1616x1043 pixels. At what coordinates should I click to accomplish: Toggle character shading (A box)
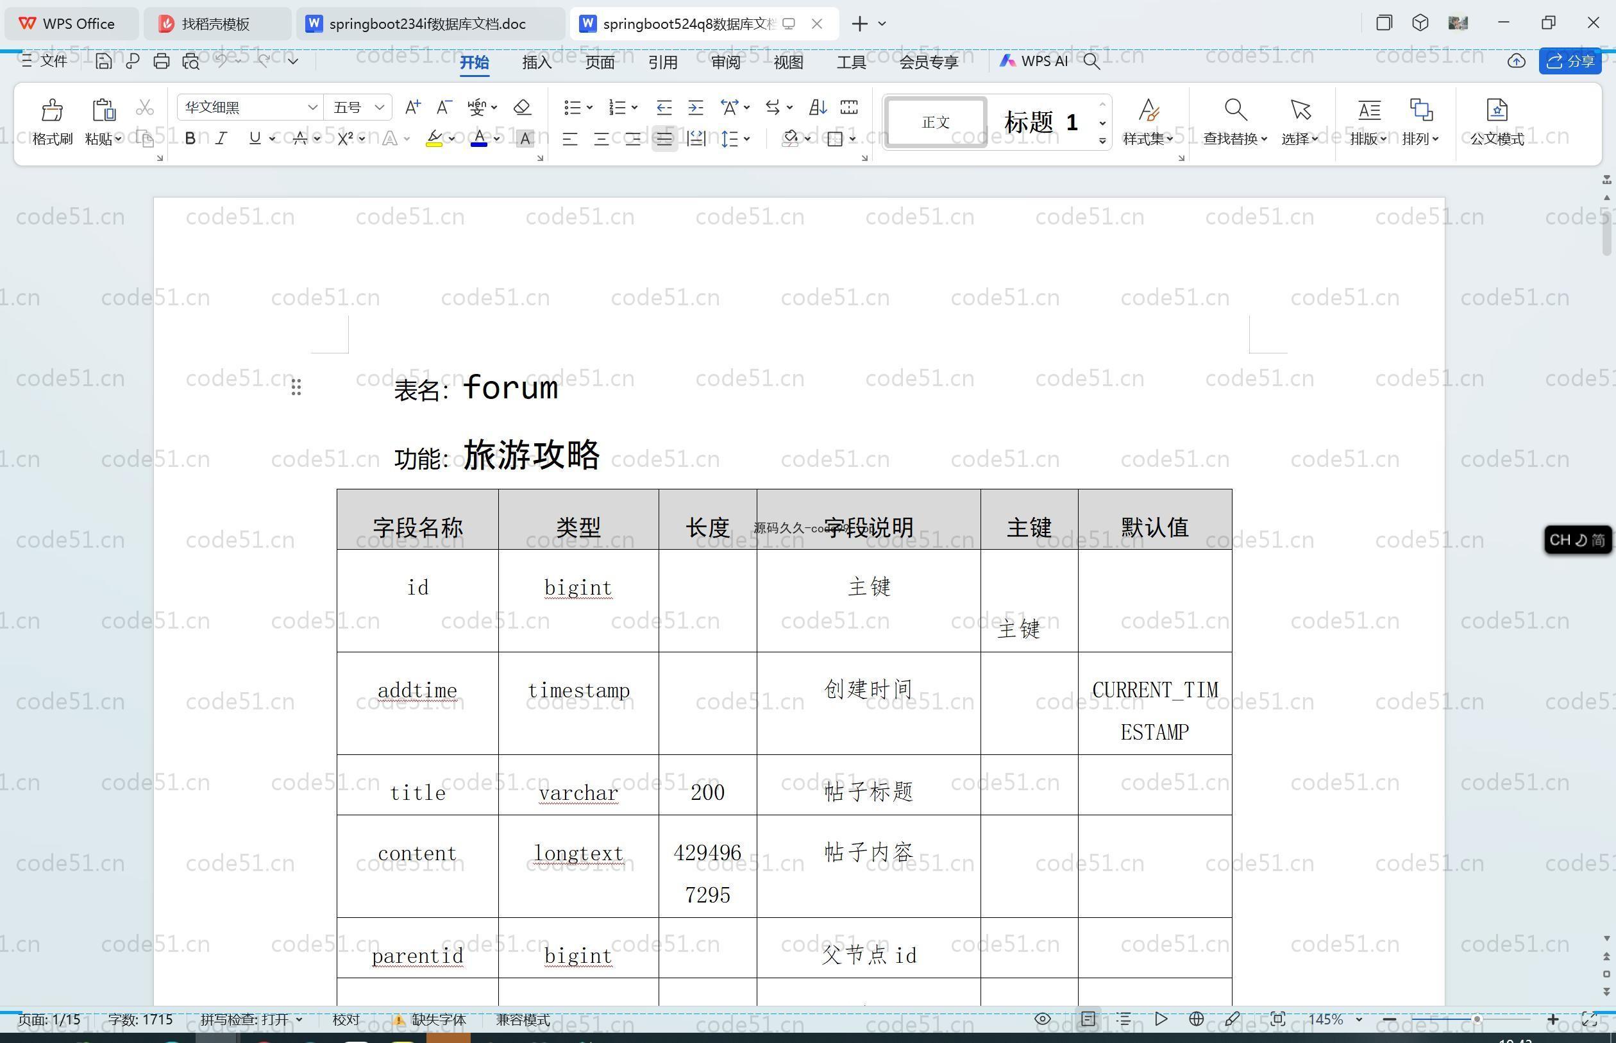click(525, 139)
